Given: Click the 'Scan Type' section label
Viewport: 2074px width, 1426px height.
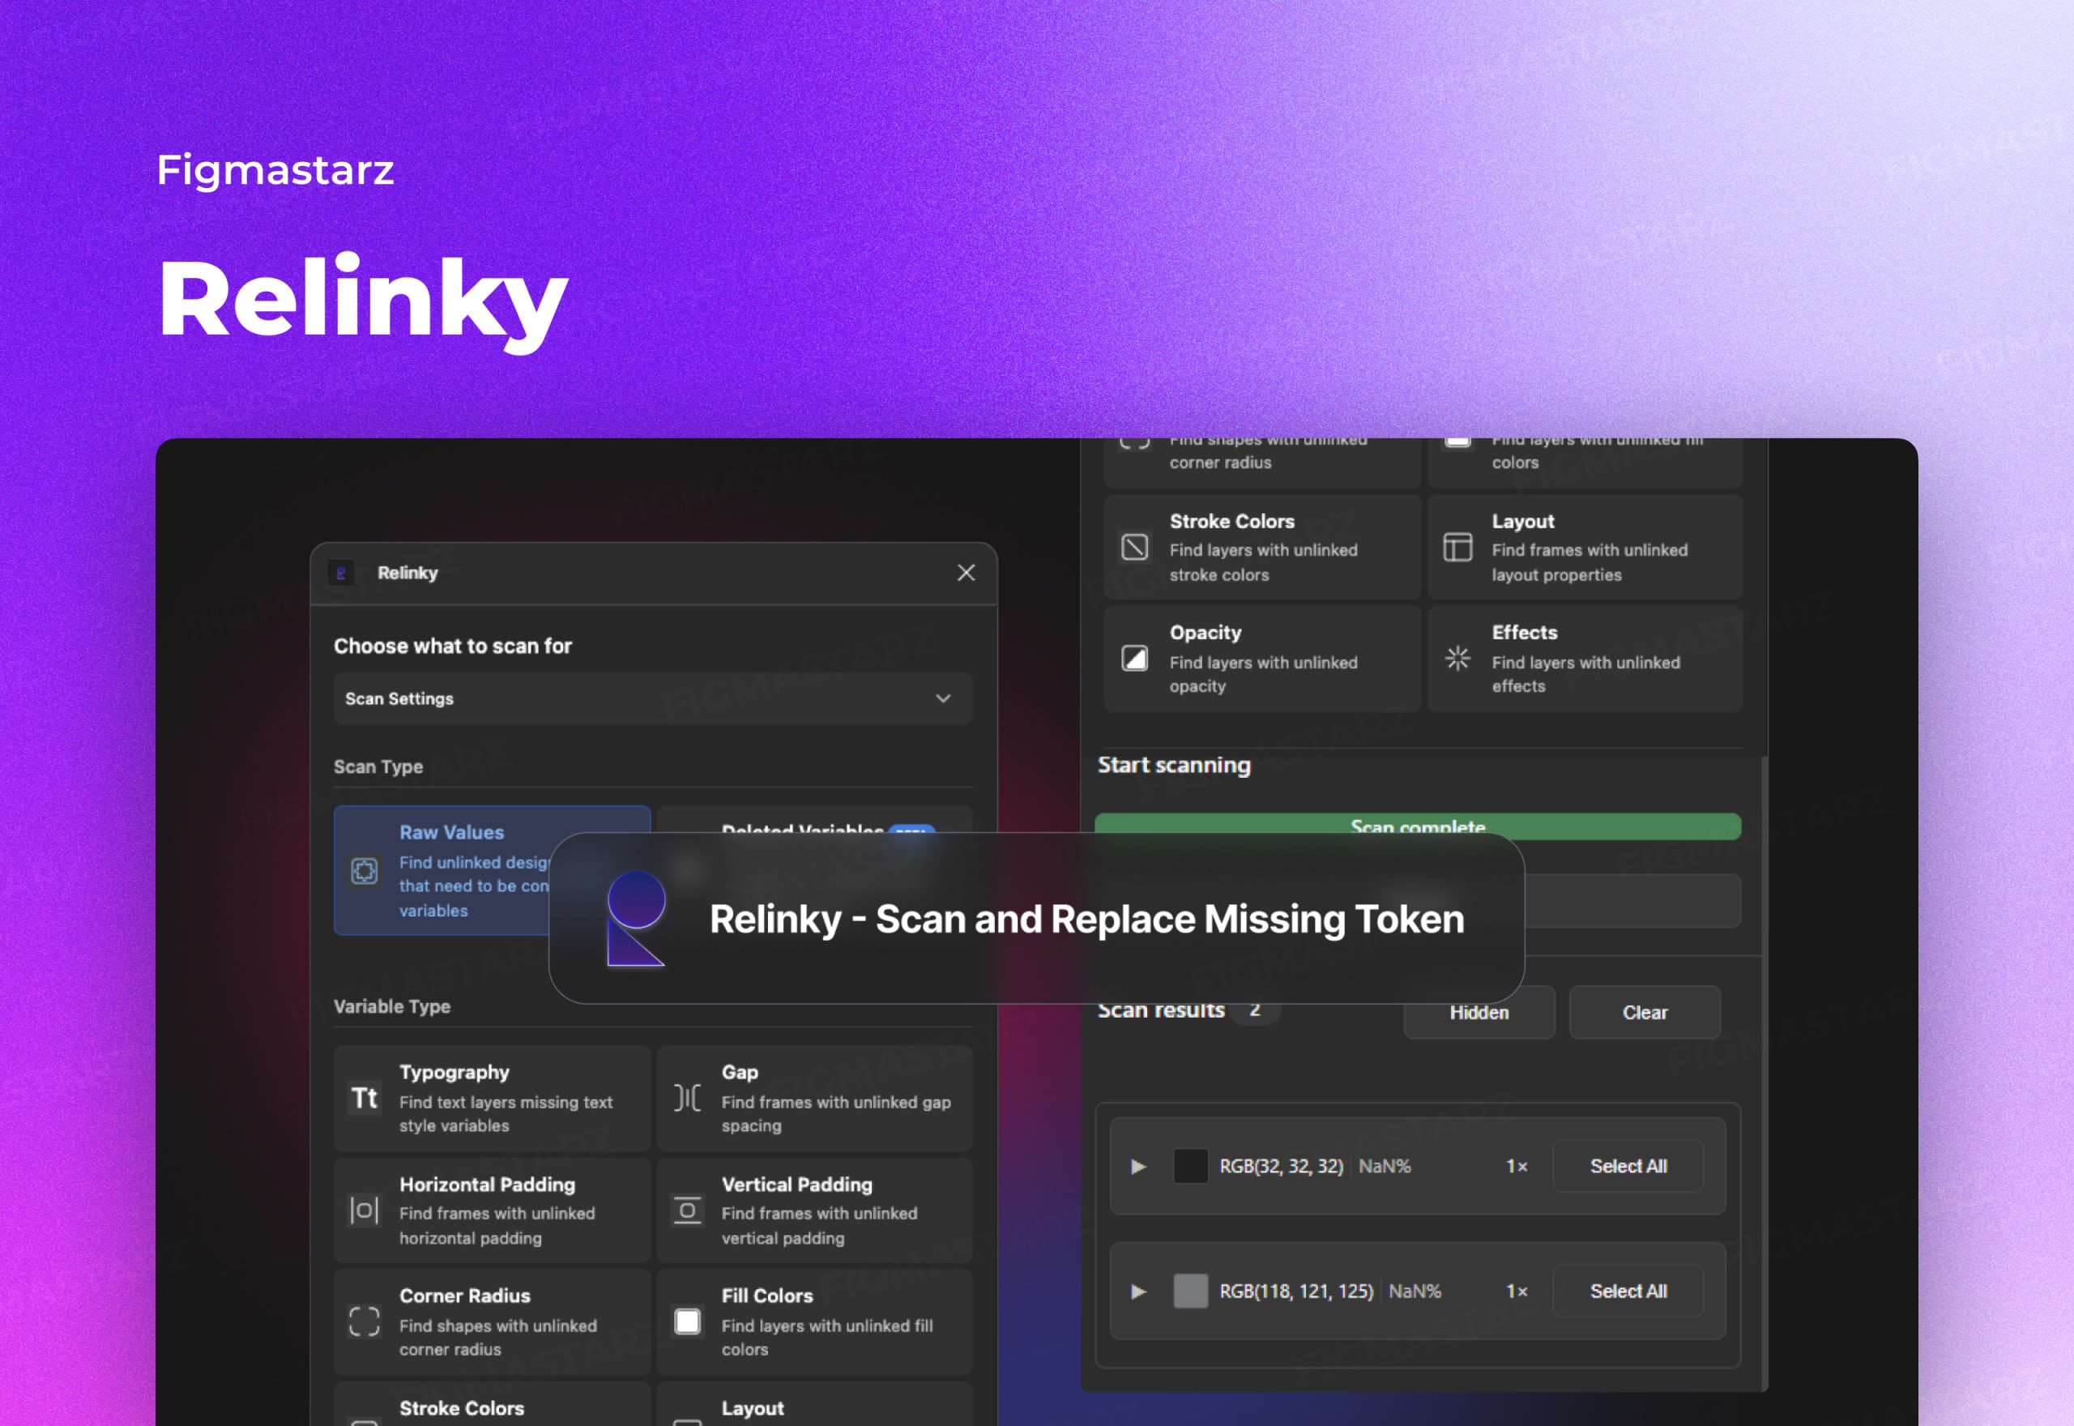Looking at the screenshot, I should (378, 766).
